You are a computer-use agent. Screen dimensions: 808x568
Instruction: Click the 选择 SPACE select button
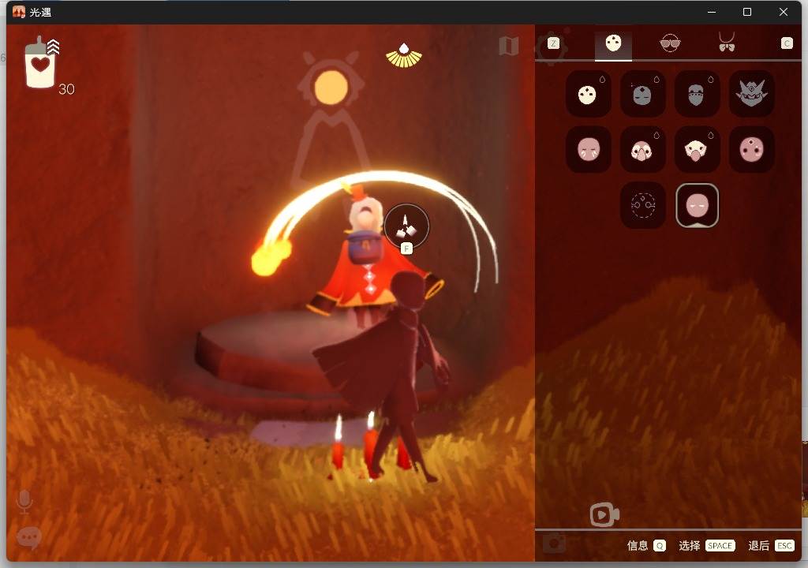[x=706, y=545]
